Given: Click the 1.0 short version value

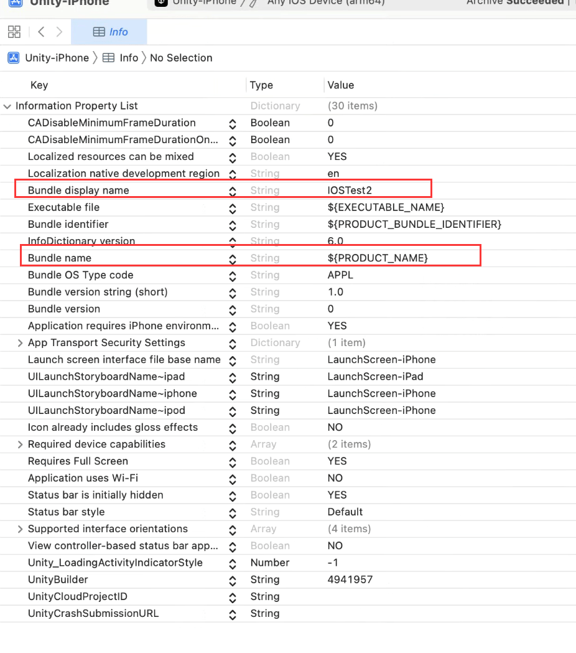Looking at the screenshot, I should [335, 292].
